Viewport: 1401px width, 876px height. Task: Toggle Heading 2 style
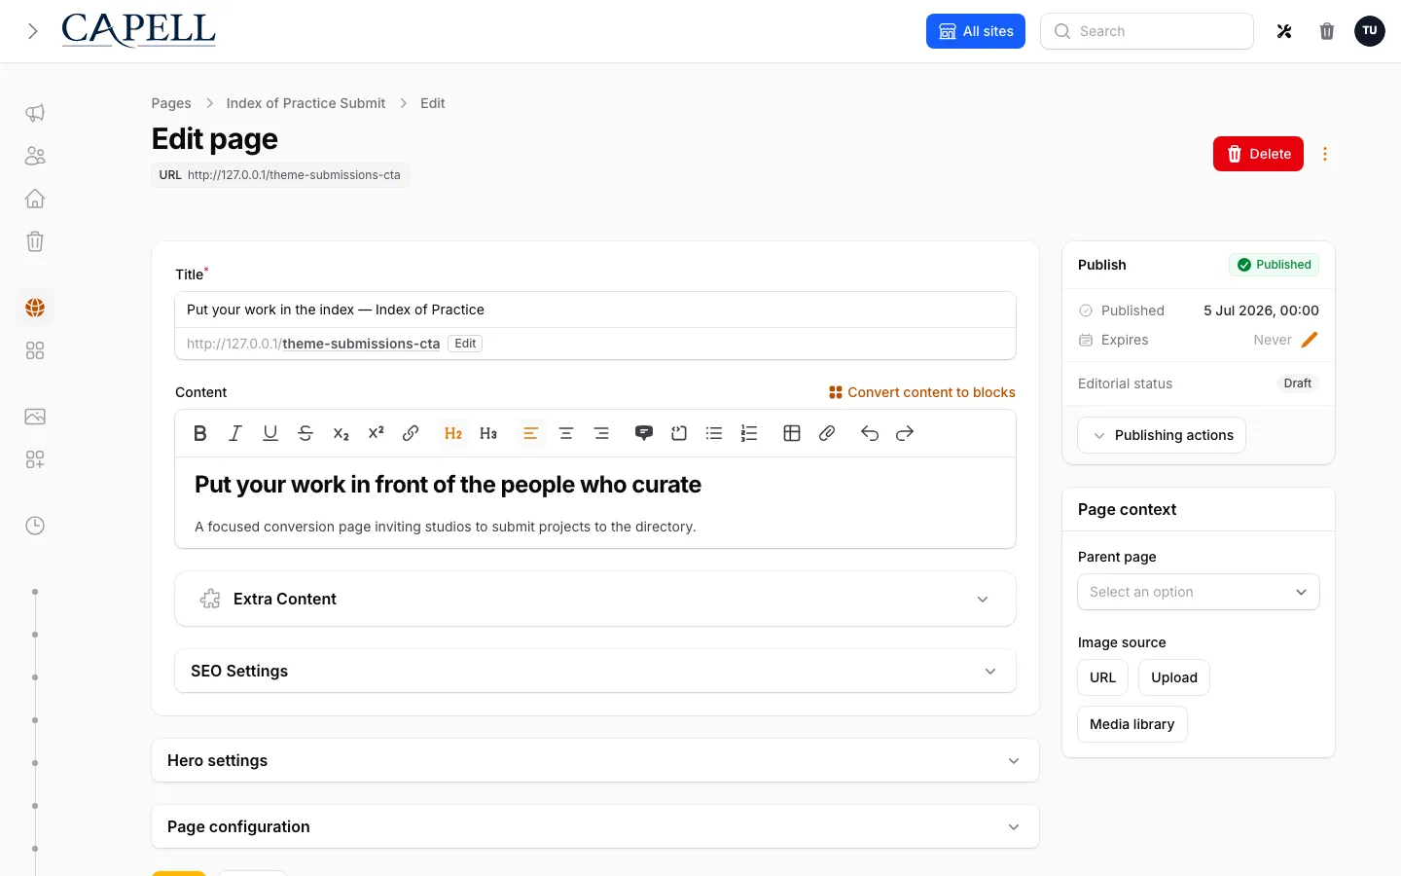453,434
